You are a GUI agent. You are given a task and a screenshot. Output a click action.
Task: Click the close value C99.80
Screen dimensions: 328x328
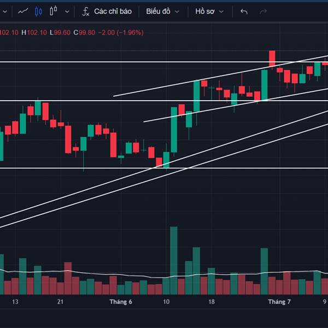tap(84, 33)
